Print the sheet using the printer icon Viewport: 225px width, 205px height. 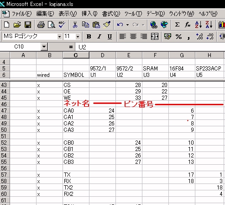41,24
